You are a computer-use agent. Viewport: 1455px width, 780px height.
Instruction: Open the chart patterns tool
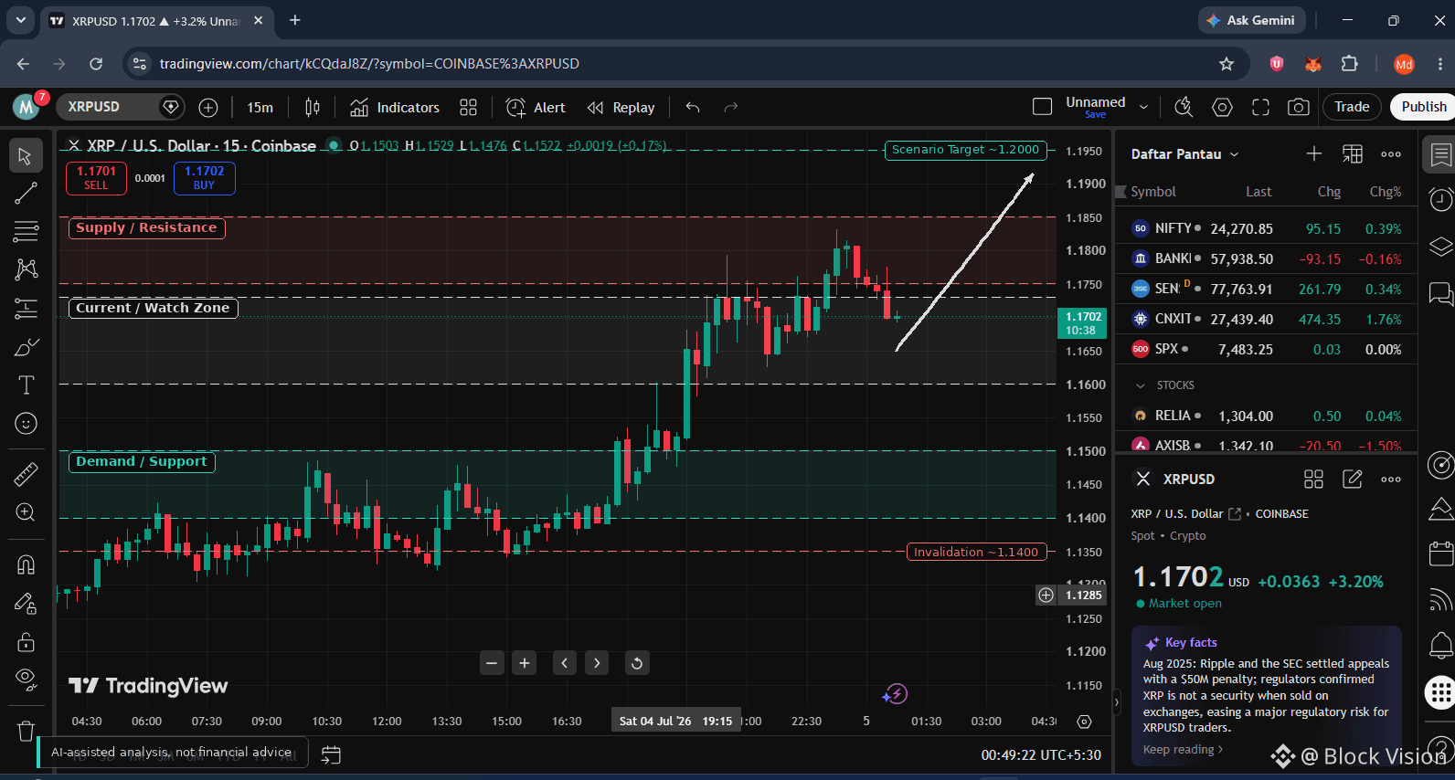click(x=26, y=269)
